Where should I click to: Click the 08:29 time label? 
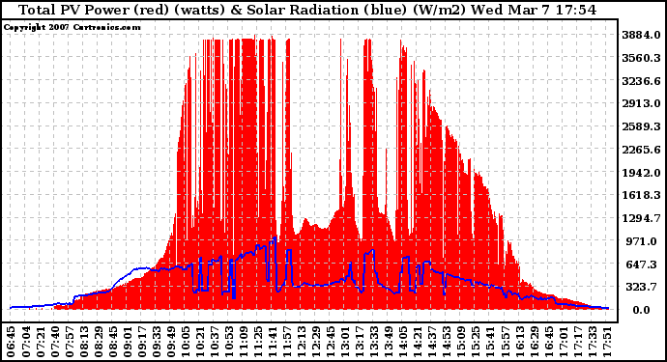coord(99,342)
